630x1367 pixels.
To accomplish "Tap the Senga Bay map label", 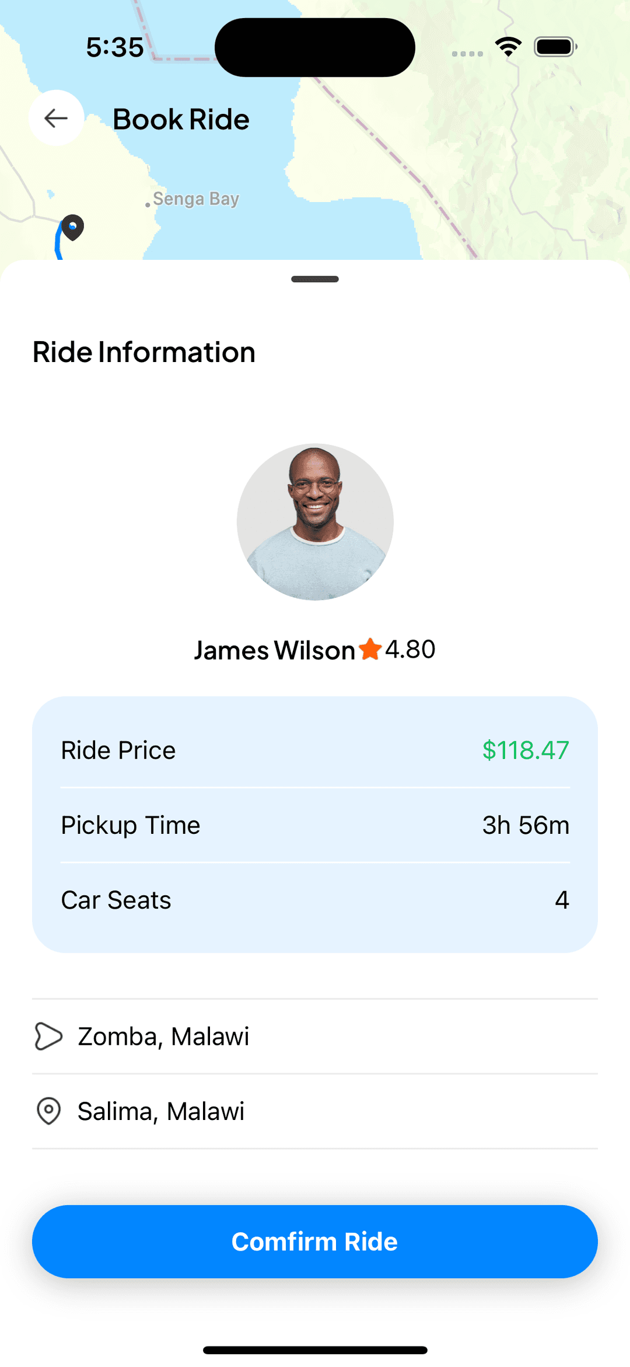I will [196, 199].
